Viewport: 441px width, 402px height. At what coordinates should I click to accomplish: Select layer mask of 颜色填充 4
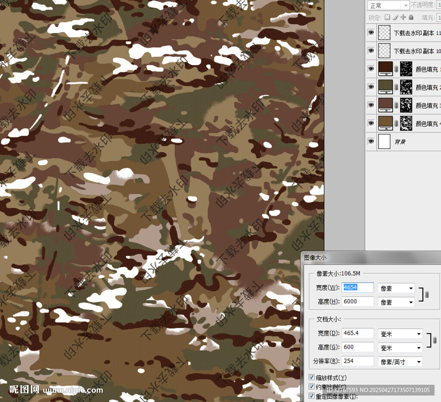[x=406, y=123]
